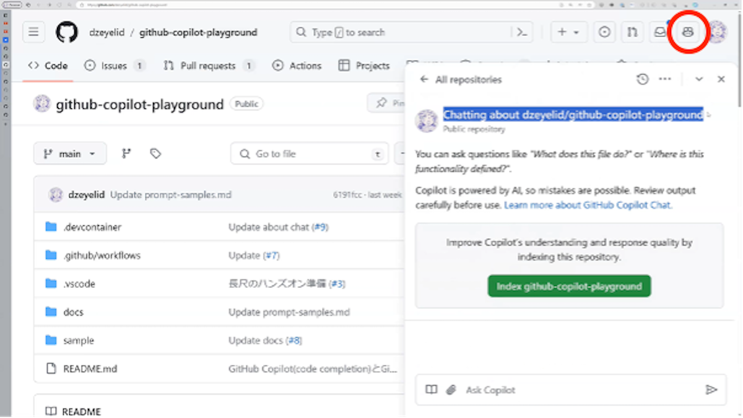
Task: Switch to the Issues tab
Action: tap(115, 66)
